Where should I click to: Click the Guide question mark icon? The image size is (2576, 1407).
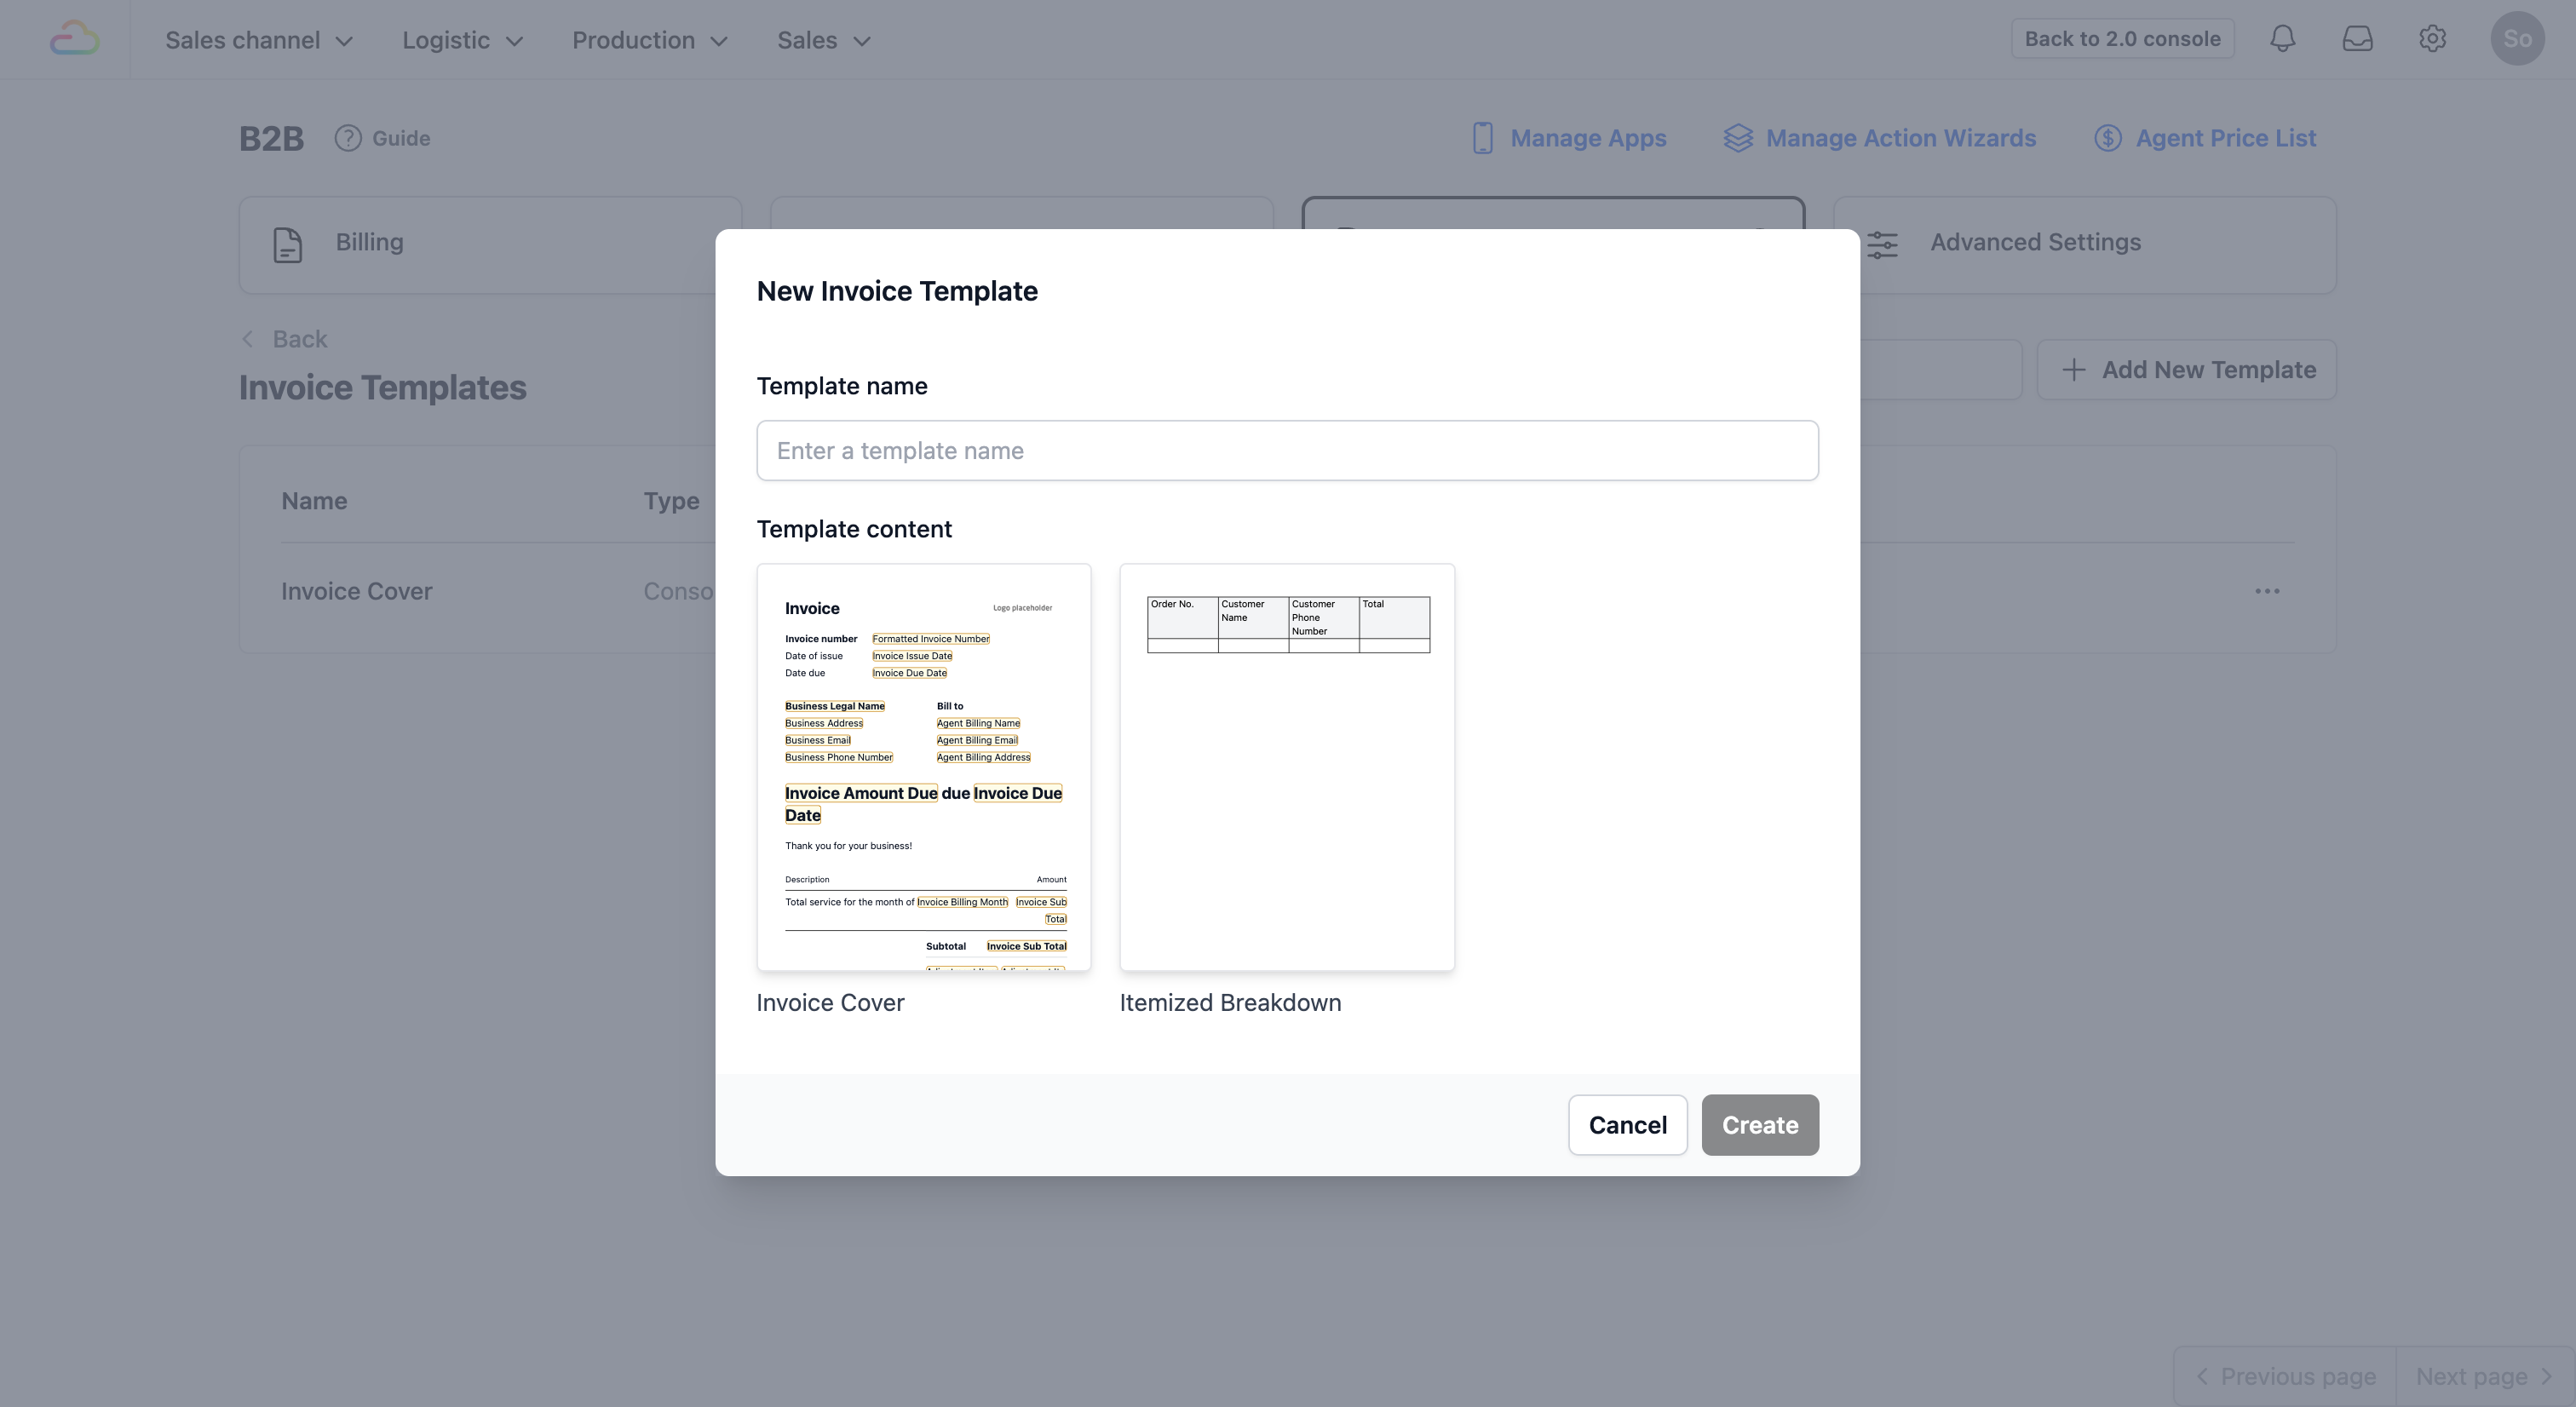tap(348, 138)
